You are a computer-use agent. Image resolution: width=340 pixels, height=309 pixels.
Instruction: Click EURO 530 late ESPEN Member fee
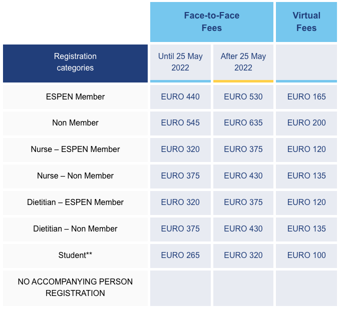(243, 97)
